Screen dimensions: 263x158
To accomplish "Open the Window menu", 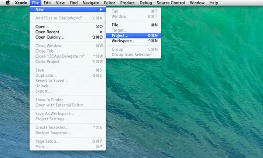I will [x=197, y=3].
